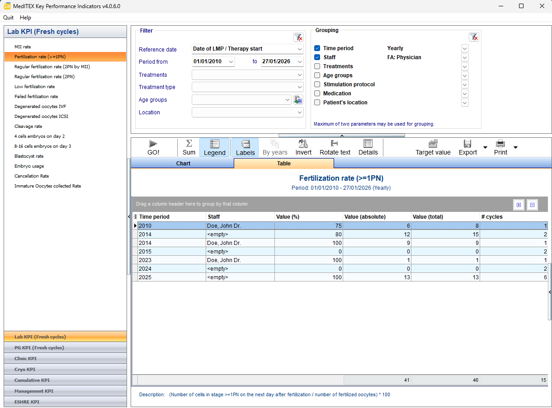Clear filter using the Filter panel funnel icon
Viewport: 552px width, 408px height.
click(x=298, y=38)
